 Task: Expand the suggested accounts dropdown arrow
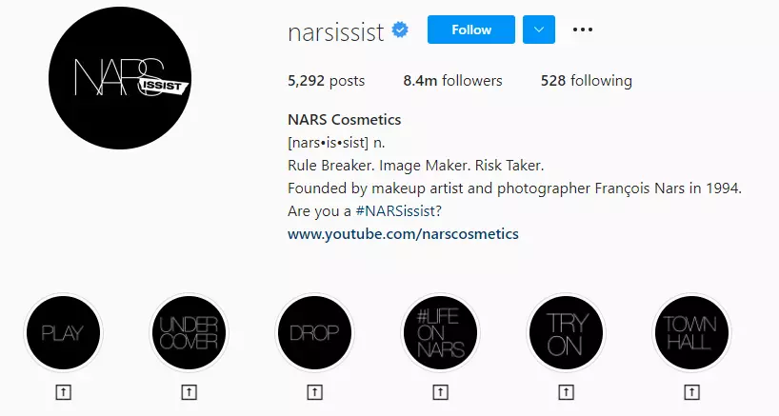point(538,30)
